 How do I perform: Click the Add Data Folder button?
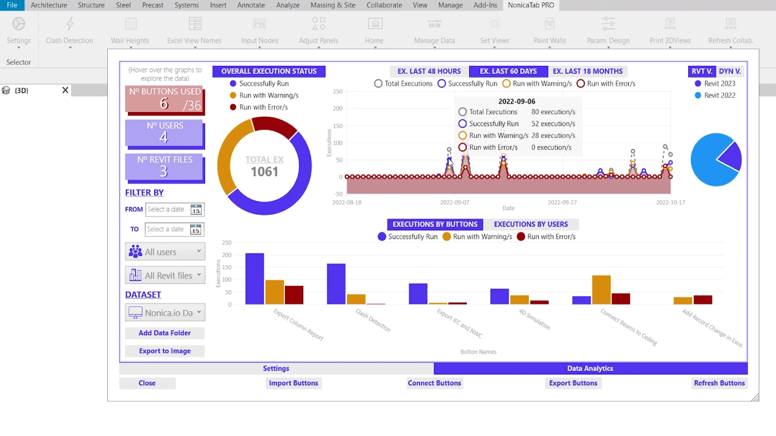click(165, 333)
